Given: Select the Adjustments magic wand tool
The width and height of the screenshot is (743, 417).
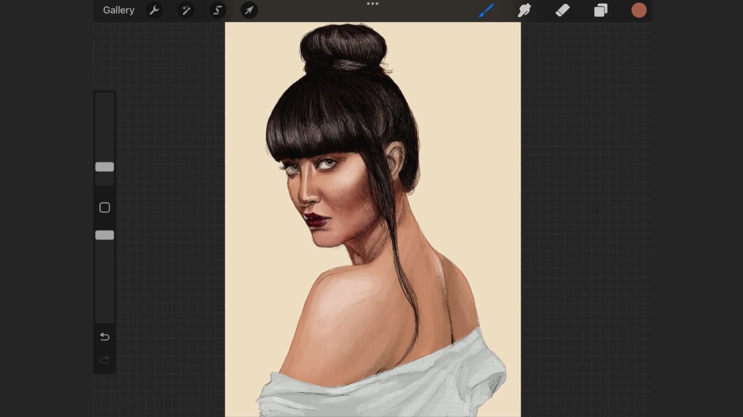Looking at the screenshot, I should [186, 10].
